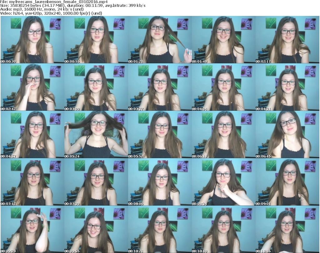Select the Video h264 info line

51,13
